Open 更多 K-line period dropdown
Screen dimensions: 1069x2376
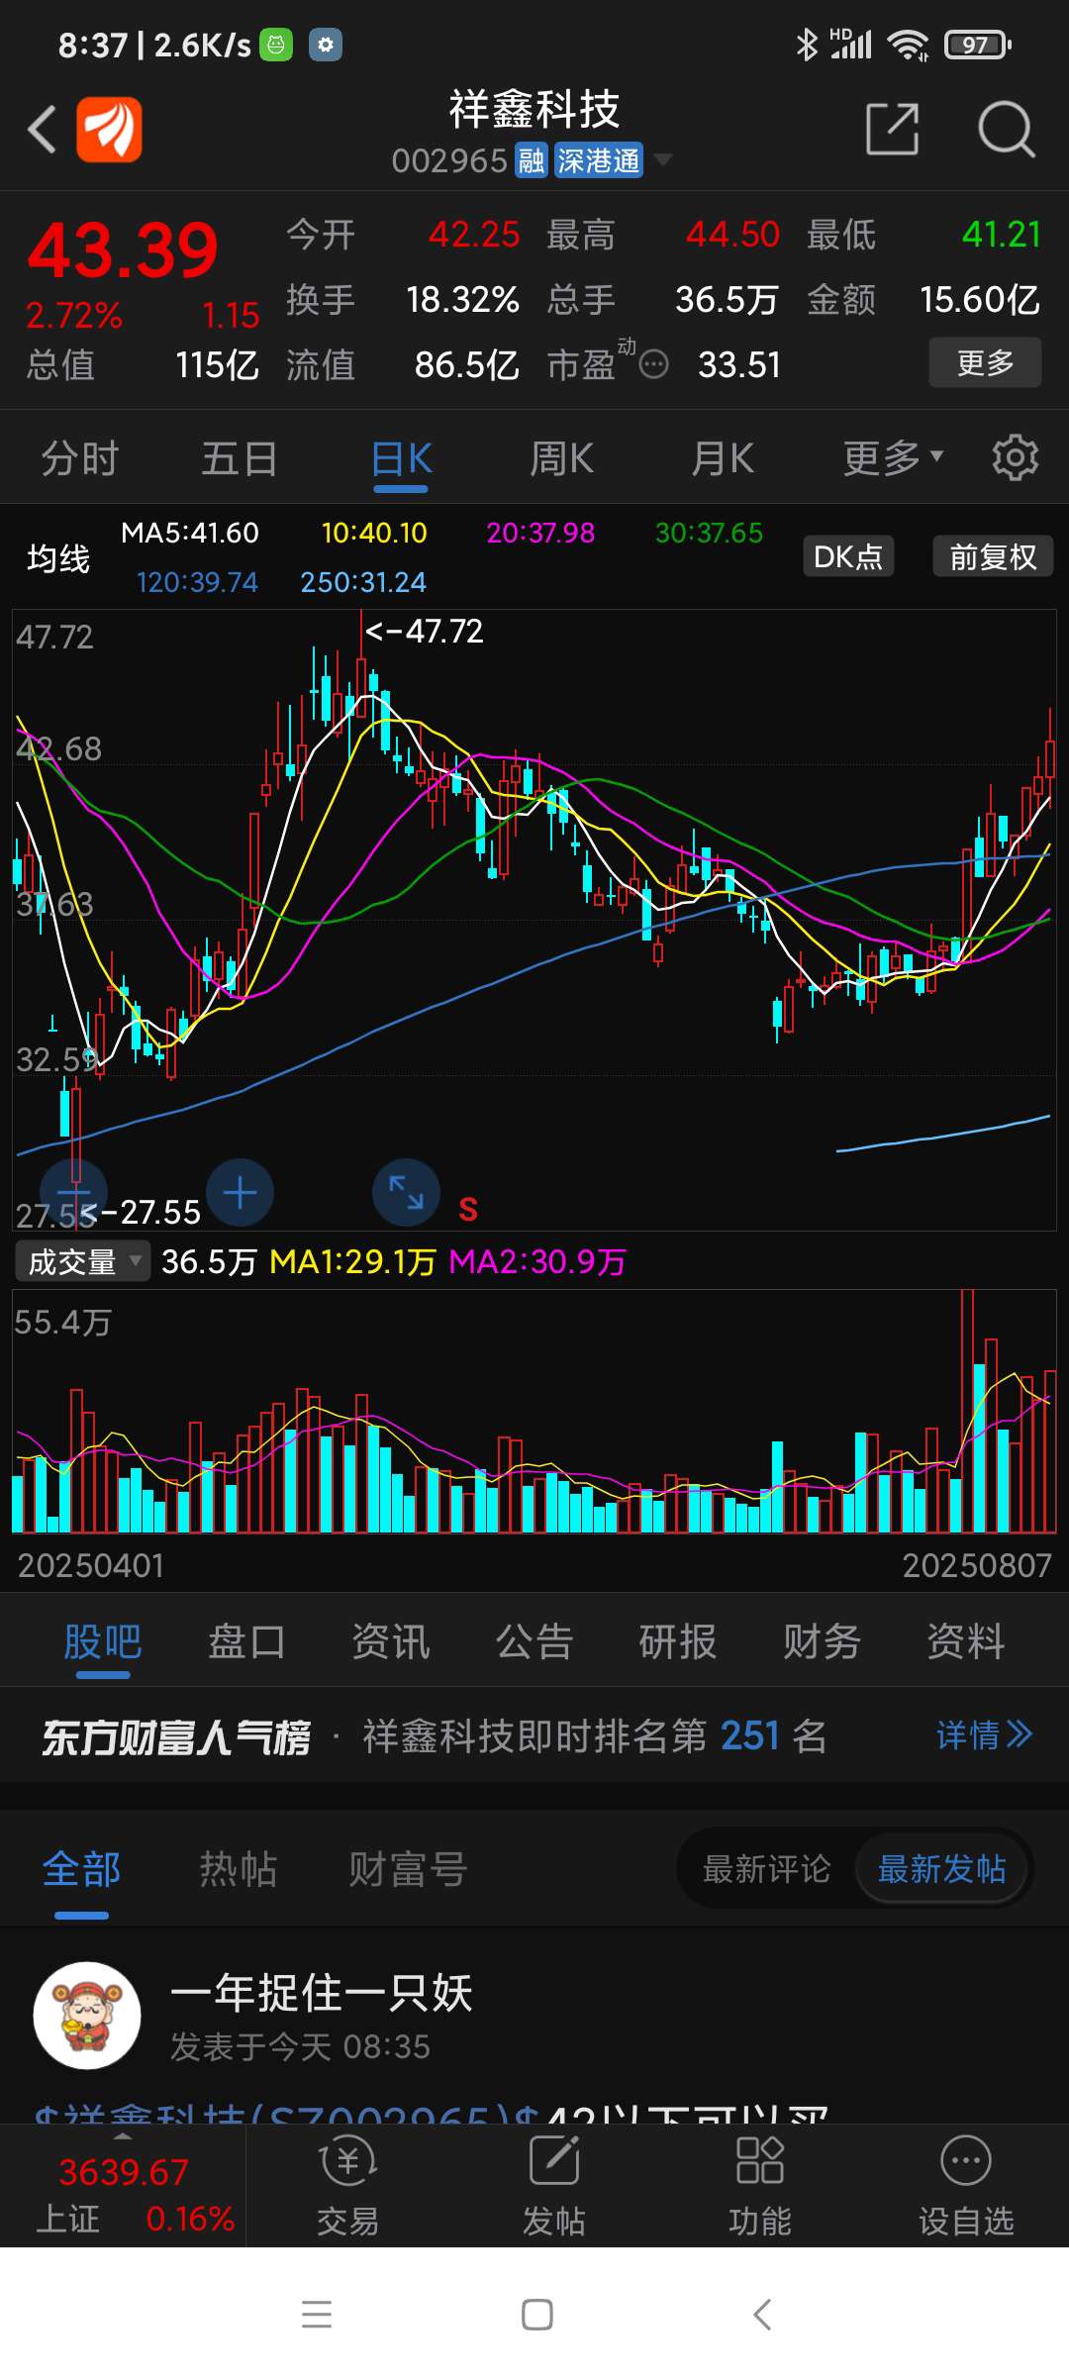893,457
